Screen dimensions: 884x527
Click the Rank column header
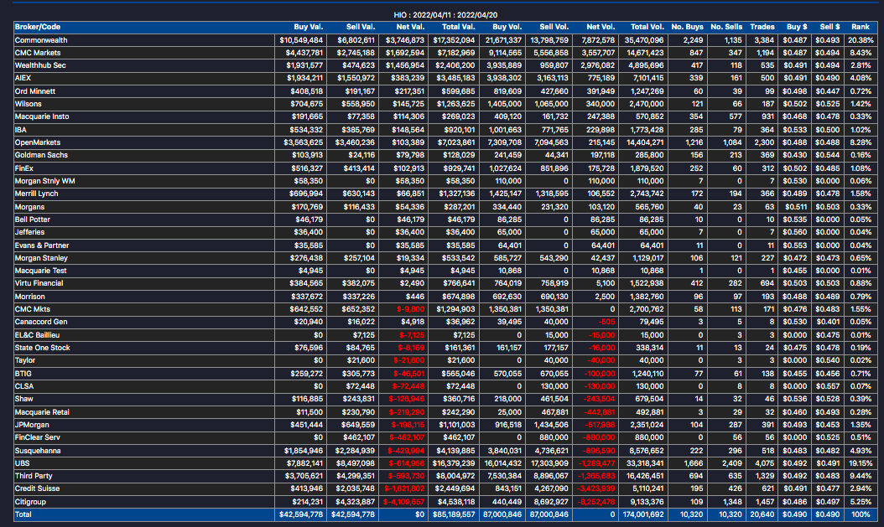coord(861,27)
